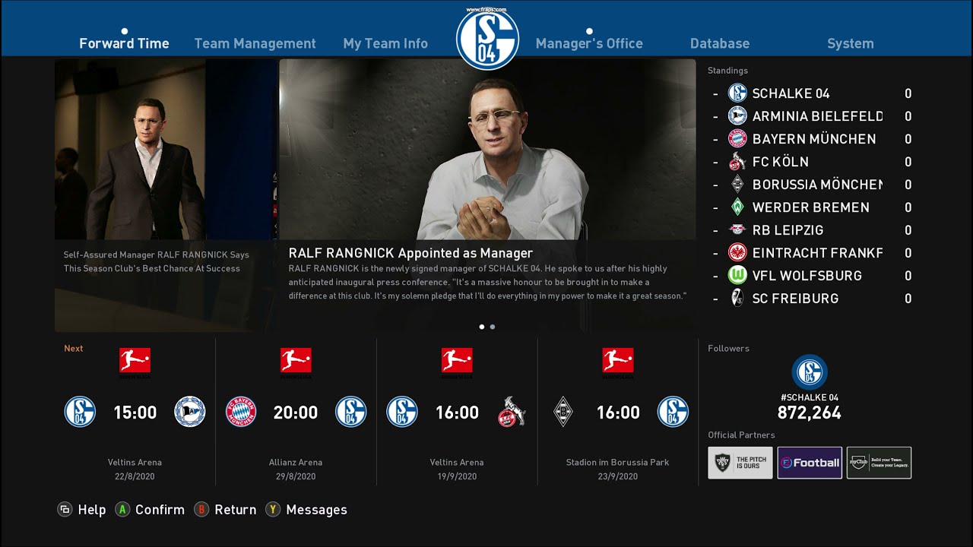Viewport: 973px width, 547px height.
Task: Select the first news carousel dot
Action: tap(482, 327)
